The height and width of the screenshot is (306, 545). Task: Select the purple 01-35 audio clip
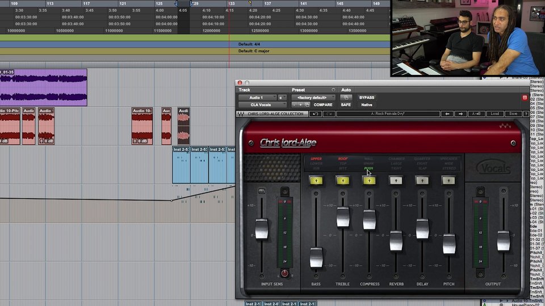click(x=44, y=87)
